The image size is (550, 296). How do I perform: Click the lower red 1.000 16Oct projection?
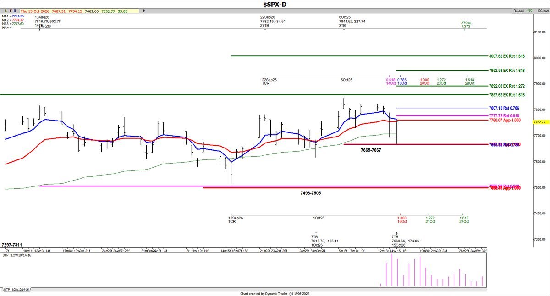401,219
